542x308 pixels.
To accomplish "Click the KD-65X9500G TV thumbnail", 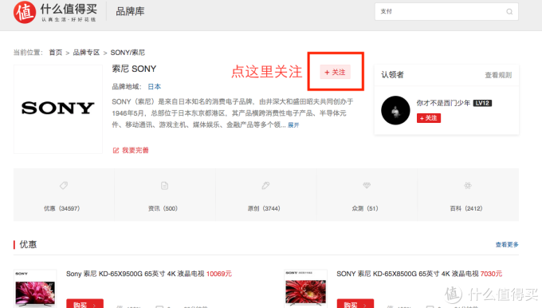I will [x=35, y=289].
